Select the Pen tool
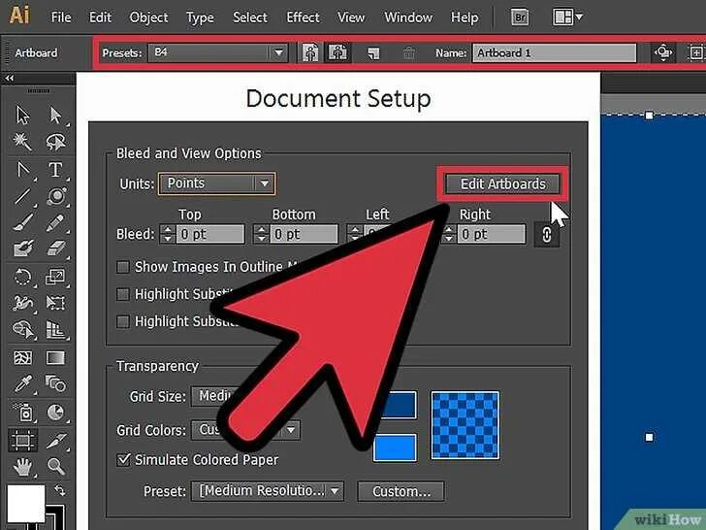The image size is (706, 530). (22, 170)
